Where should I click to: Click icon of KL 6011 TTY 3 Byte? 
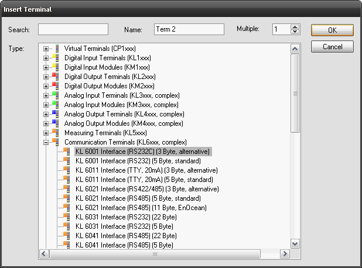tap(67, 170)
